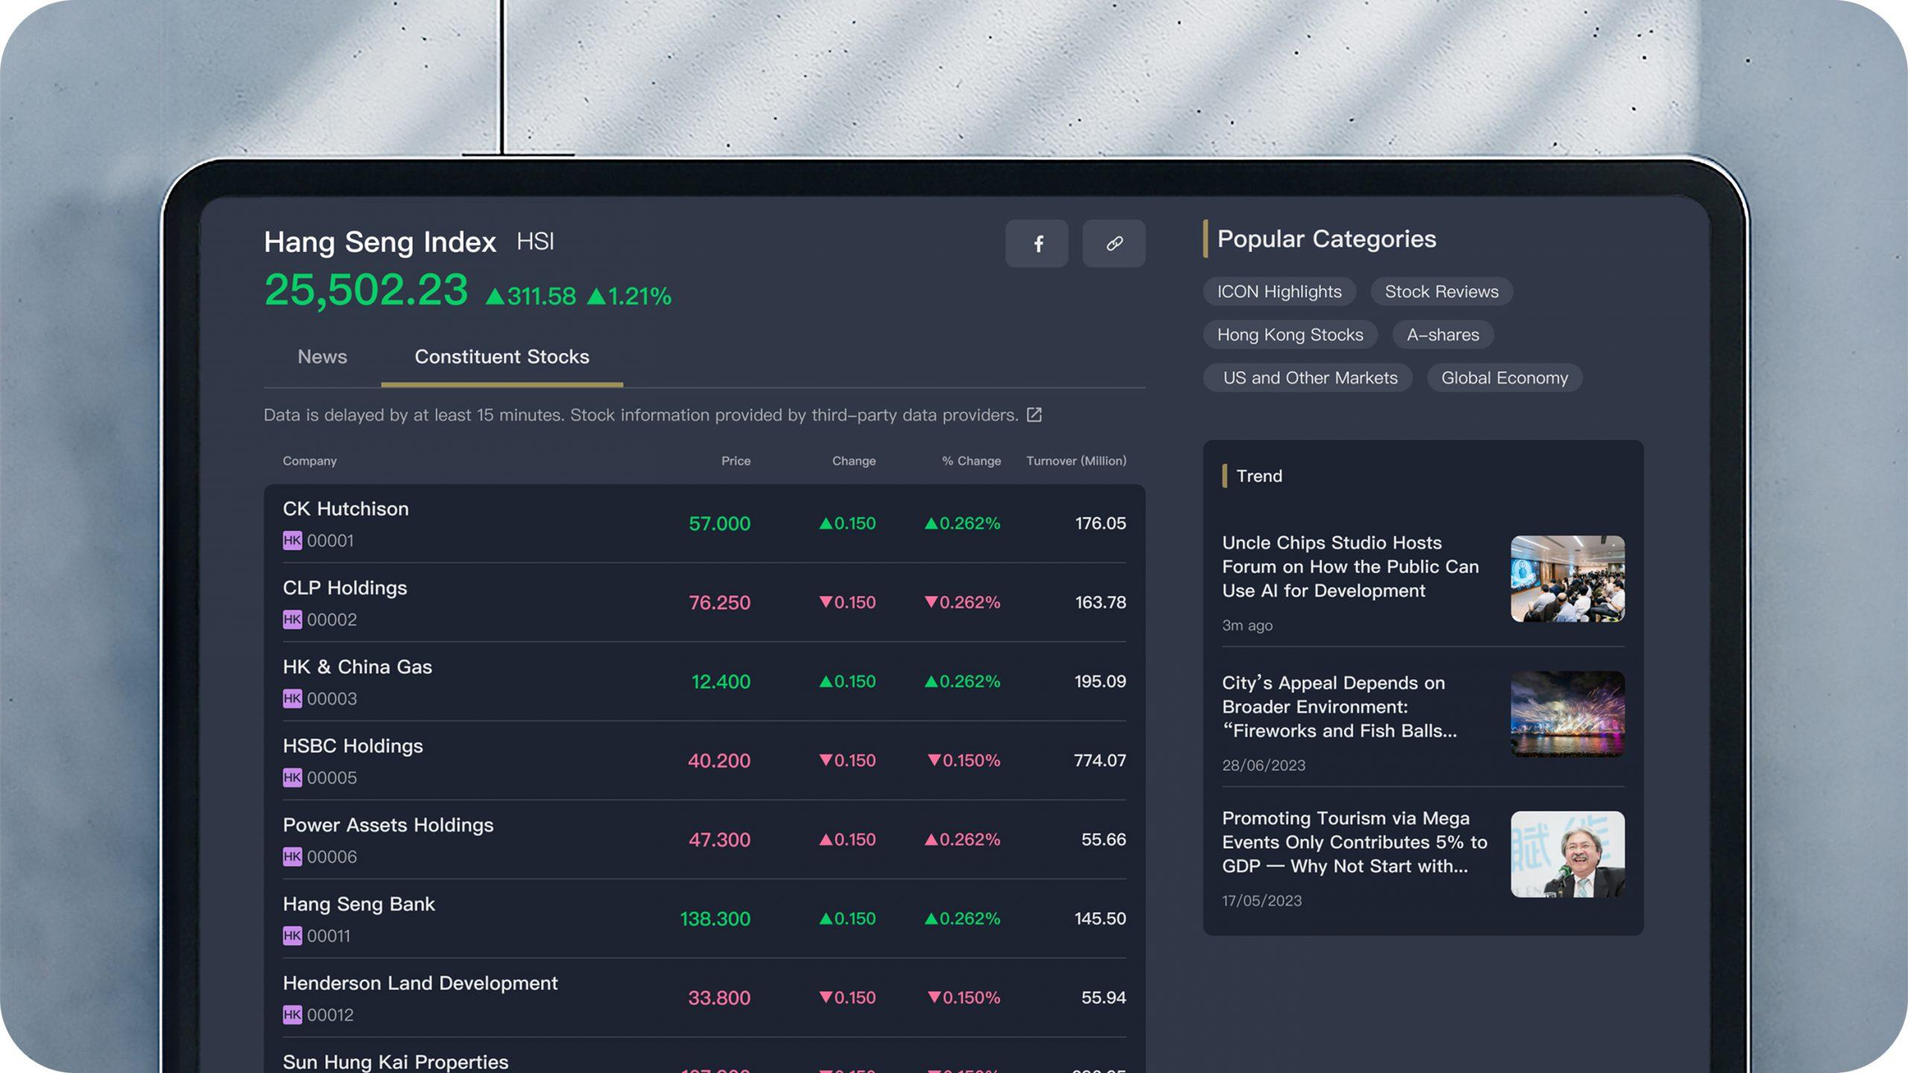The height and width of the screenshot is (1073, 1908).
Task: Open the Sun Hung Kai Properties row
Action: tap(704, 1057)
